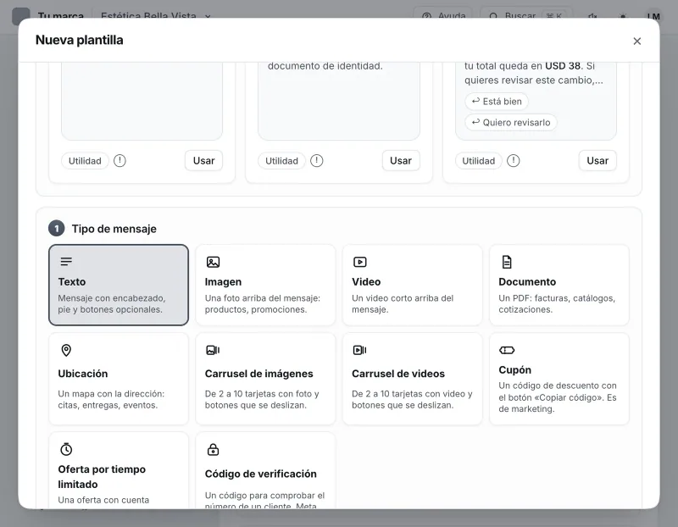
Task: Choose the Ubicación message type card
Action: tap(119, 379)
